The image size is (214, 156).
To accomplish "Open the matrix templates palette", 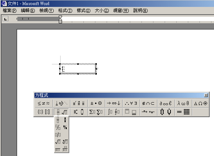I will pyautogui.click(x=183, y=112).
